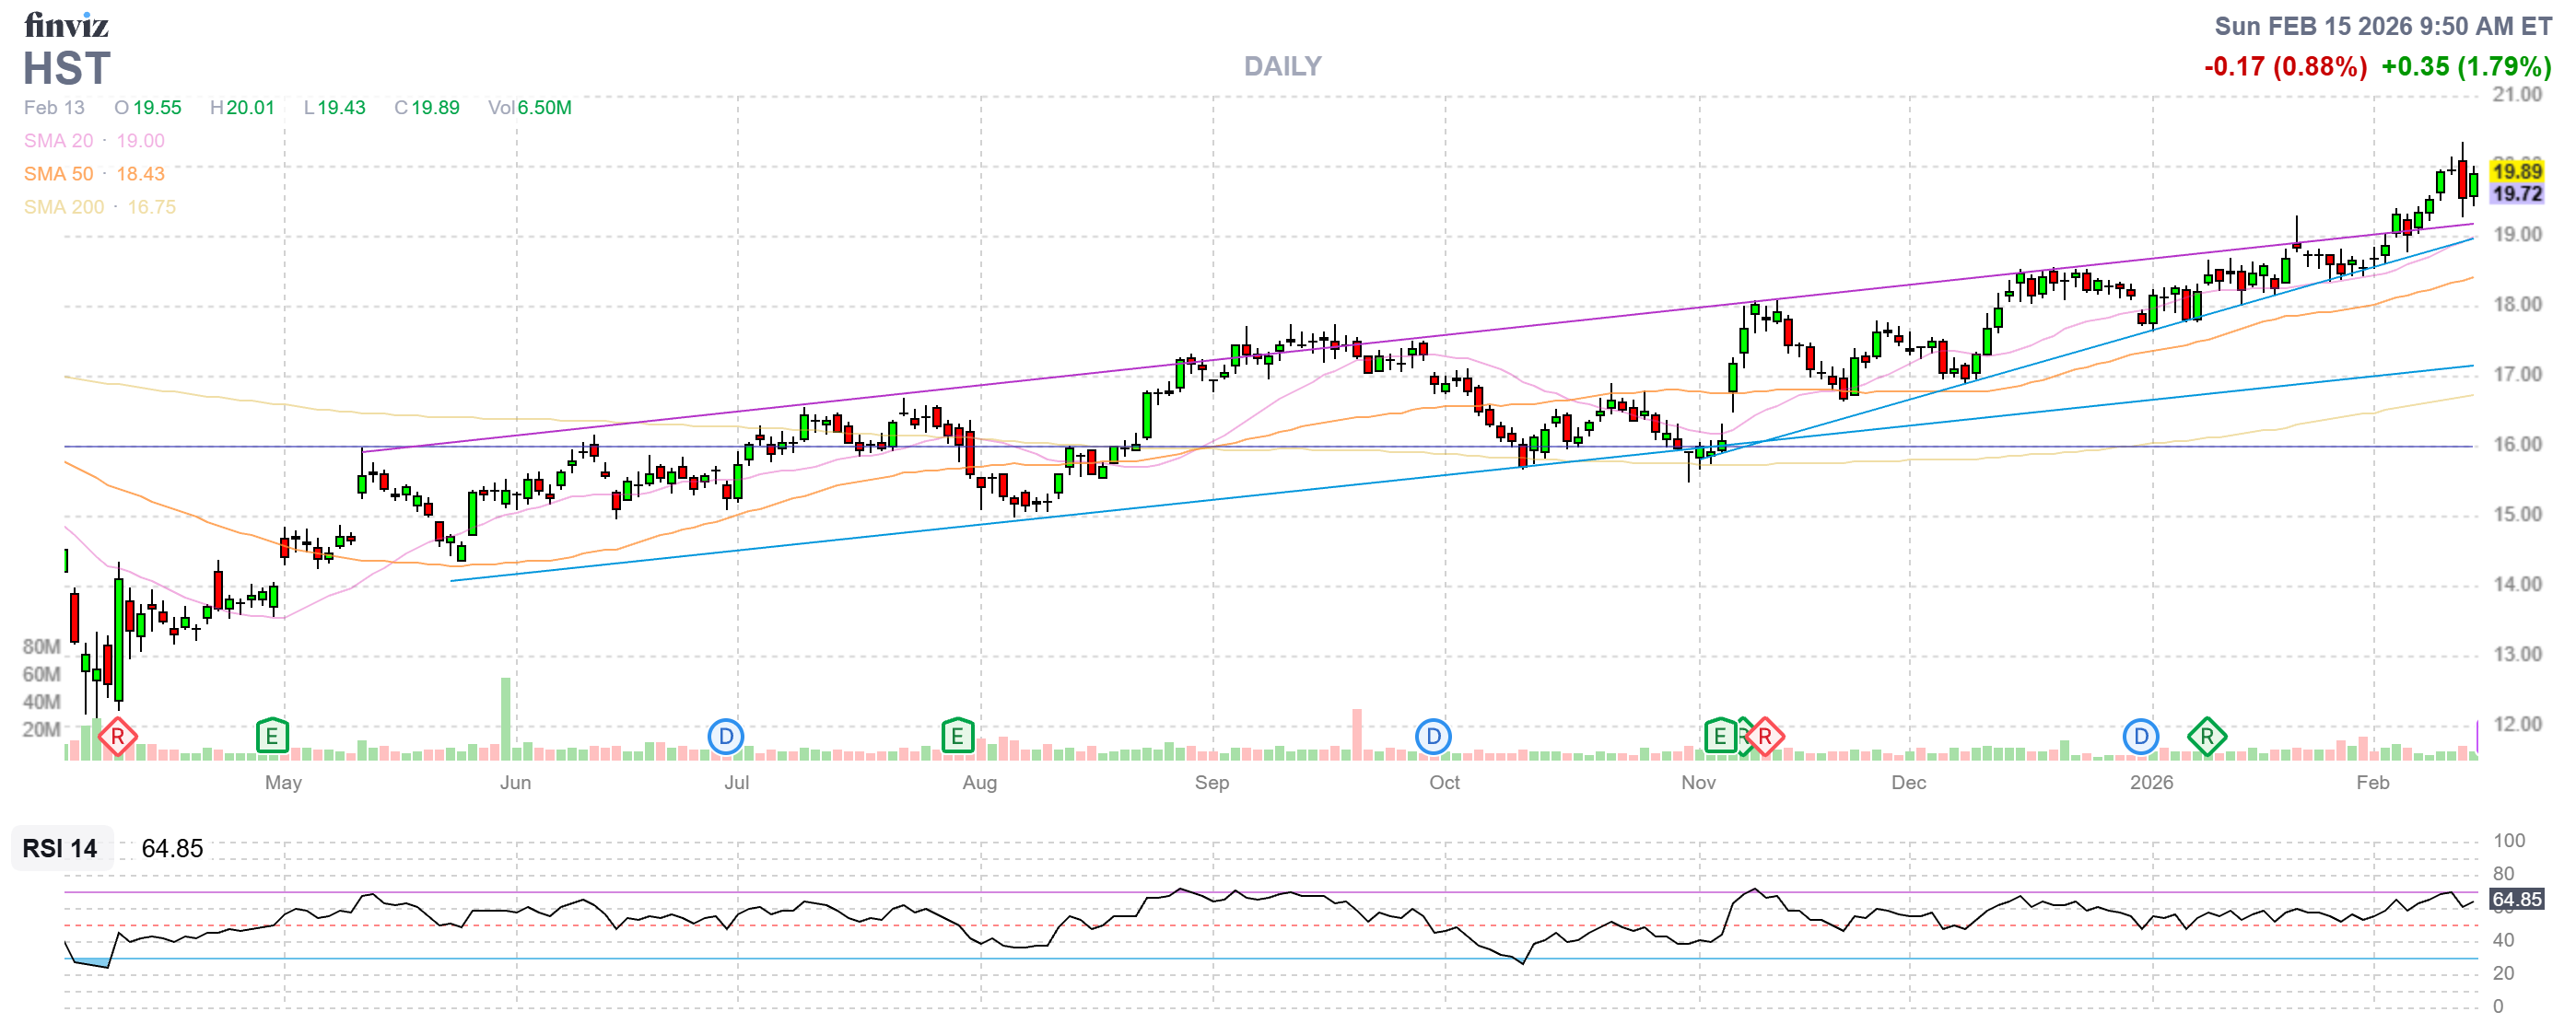Click the HST ticker symbol
This screenshot has width=2576, height=1035.
pyautogui.click(x=66, y=69)
